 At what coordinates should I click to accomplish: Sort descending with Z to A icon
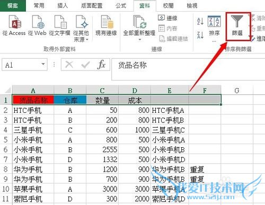tap(200, 35)
